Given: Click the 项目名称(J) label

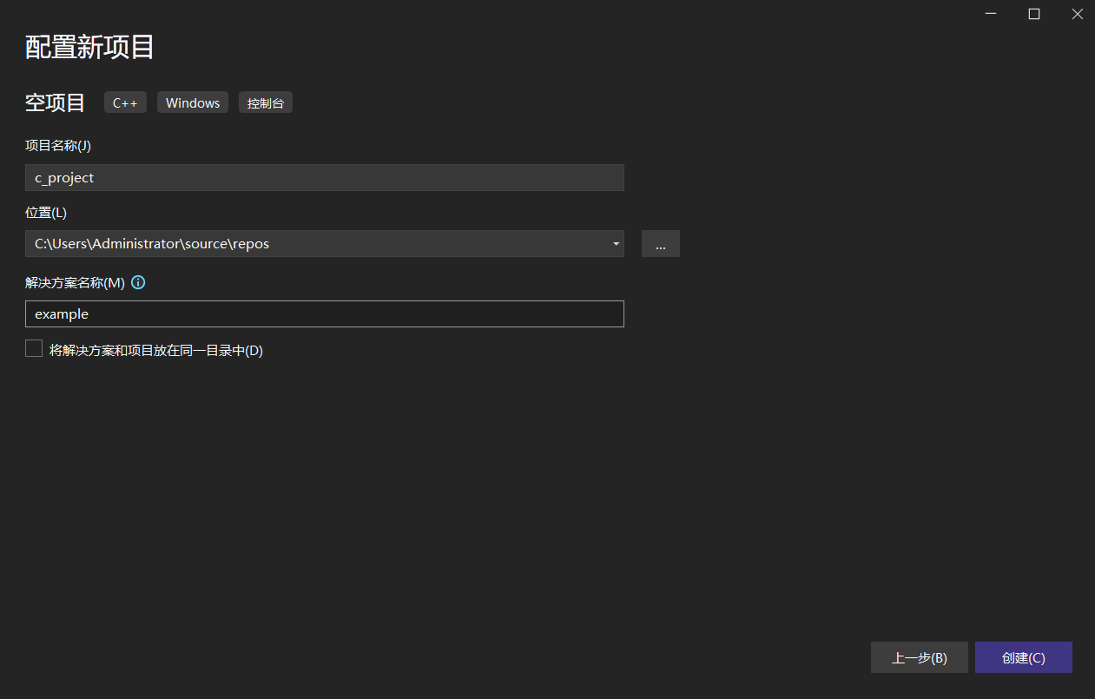Looking at the screenshot, I should 58,146.
